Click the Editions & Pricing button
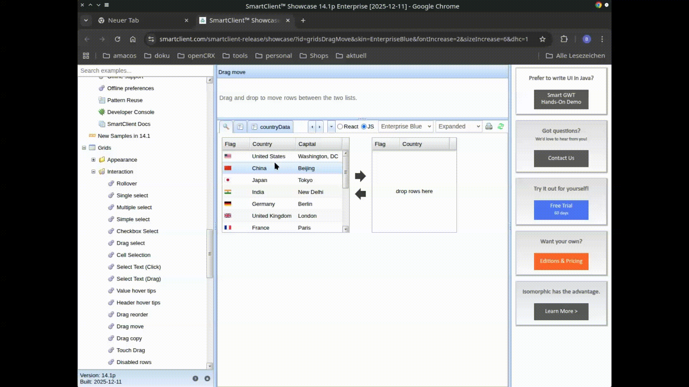 click(561, 261)
